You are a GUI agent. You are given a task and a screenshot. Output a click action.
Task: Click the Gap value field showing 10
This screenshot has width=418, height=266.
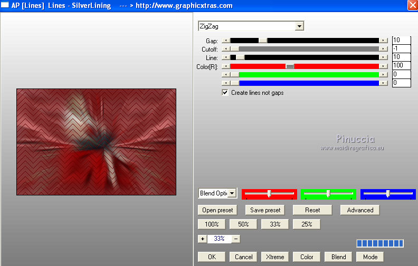(x=401, y=40)
